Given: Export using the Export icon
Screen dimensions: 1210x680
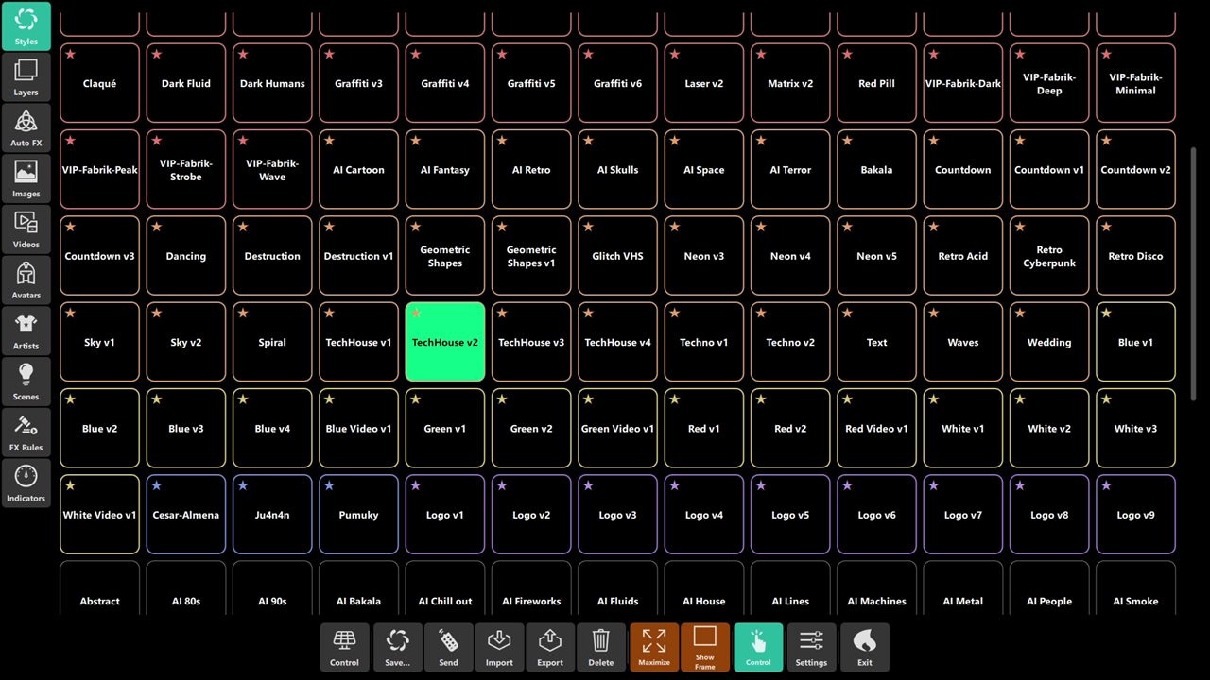Looking at the screenshot, I should 550,647.
